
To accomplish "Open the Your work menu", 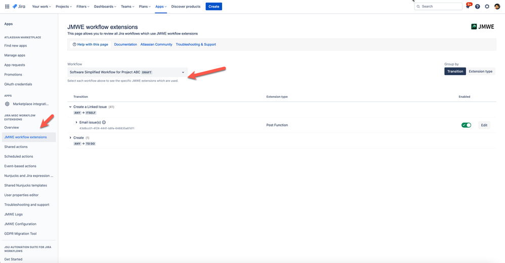I will pyautogui.click(x=41, y=7).
